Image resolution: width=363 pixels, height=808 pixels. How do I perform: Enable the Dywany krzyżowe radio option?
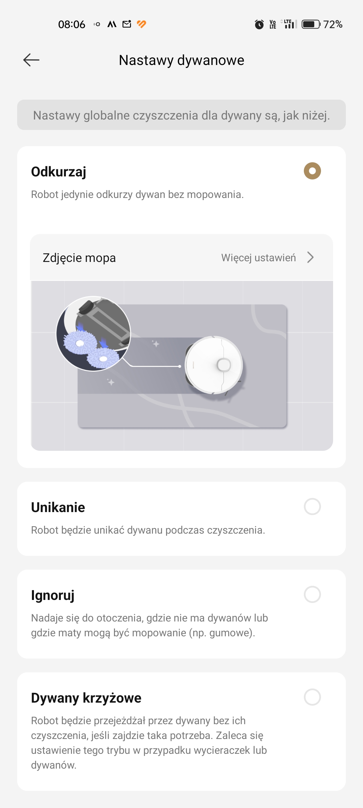[x=312, y=697]
